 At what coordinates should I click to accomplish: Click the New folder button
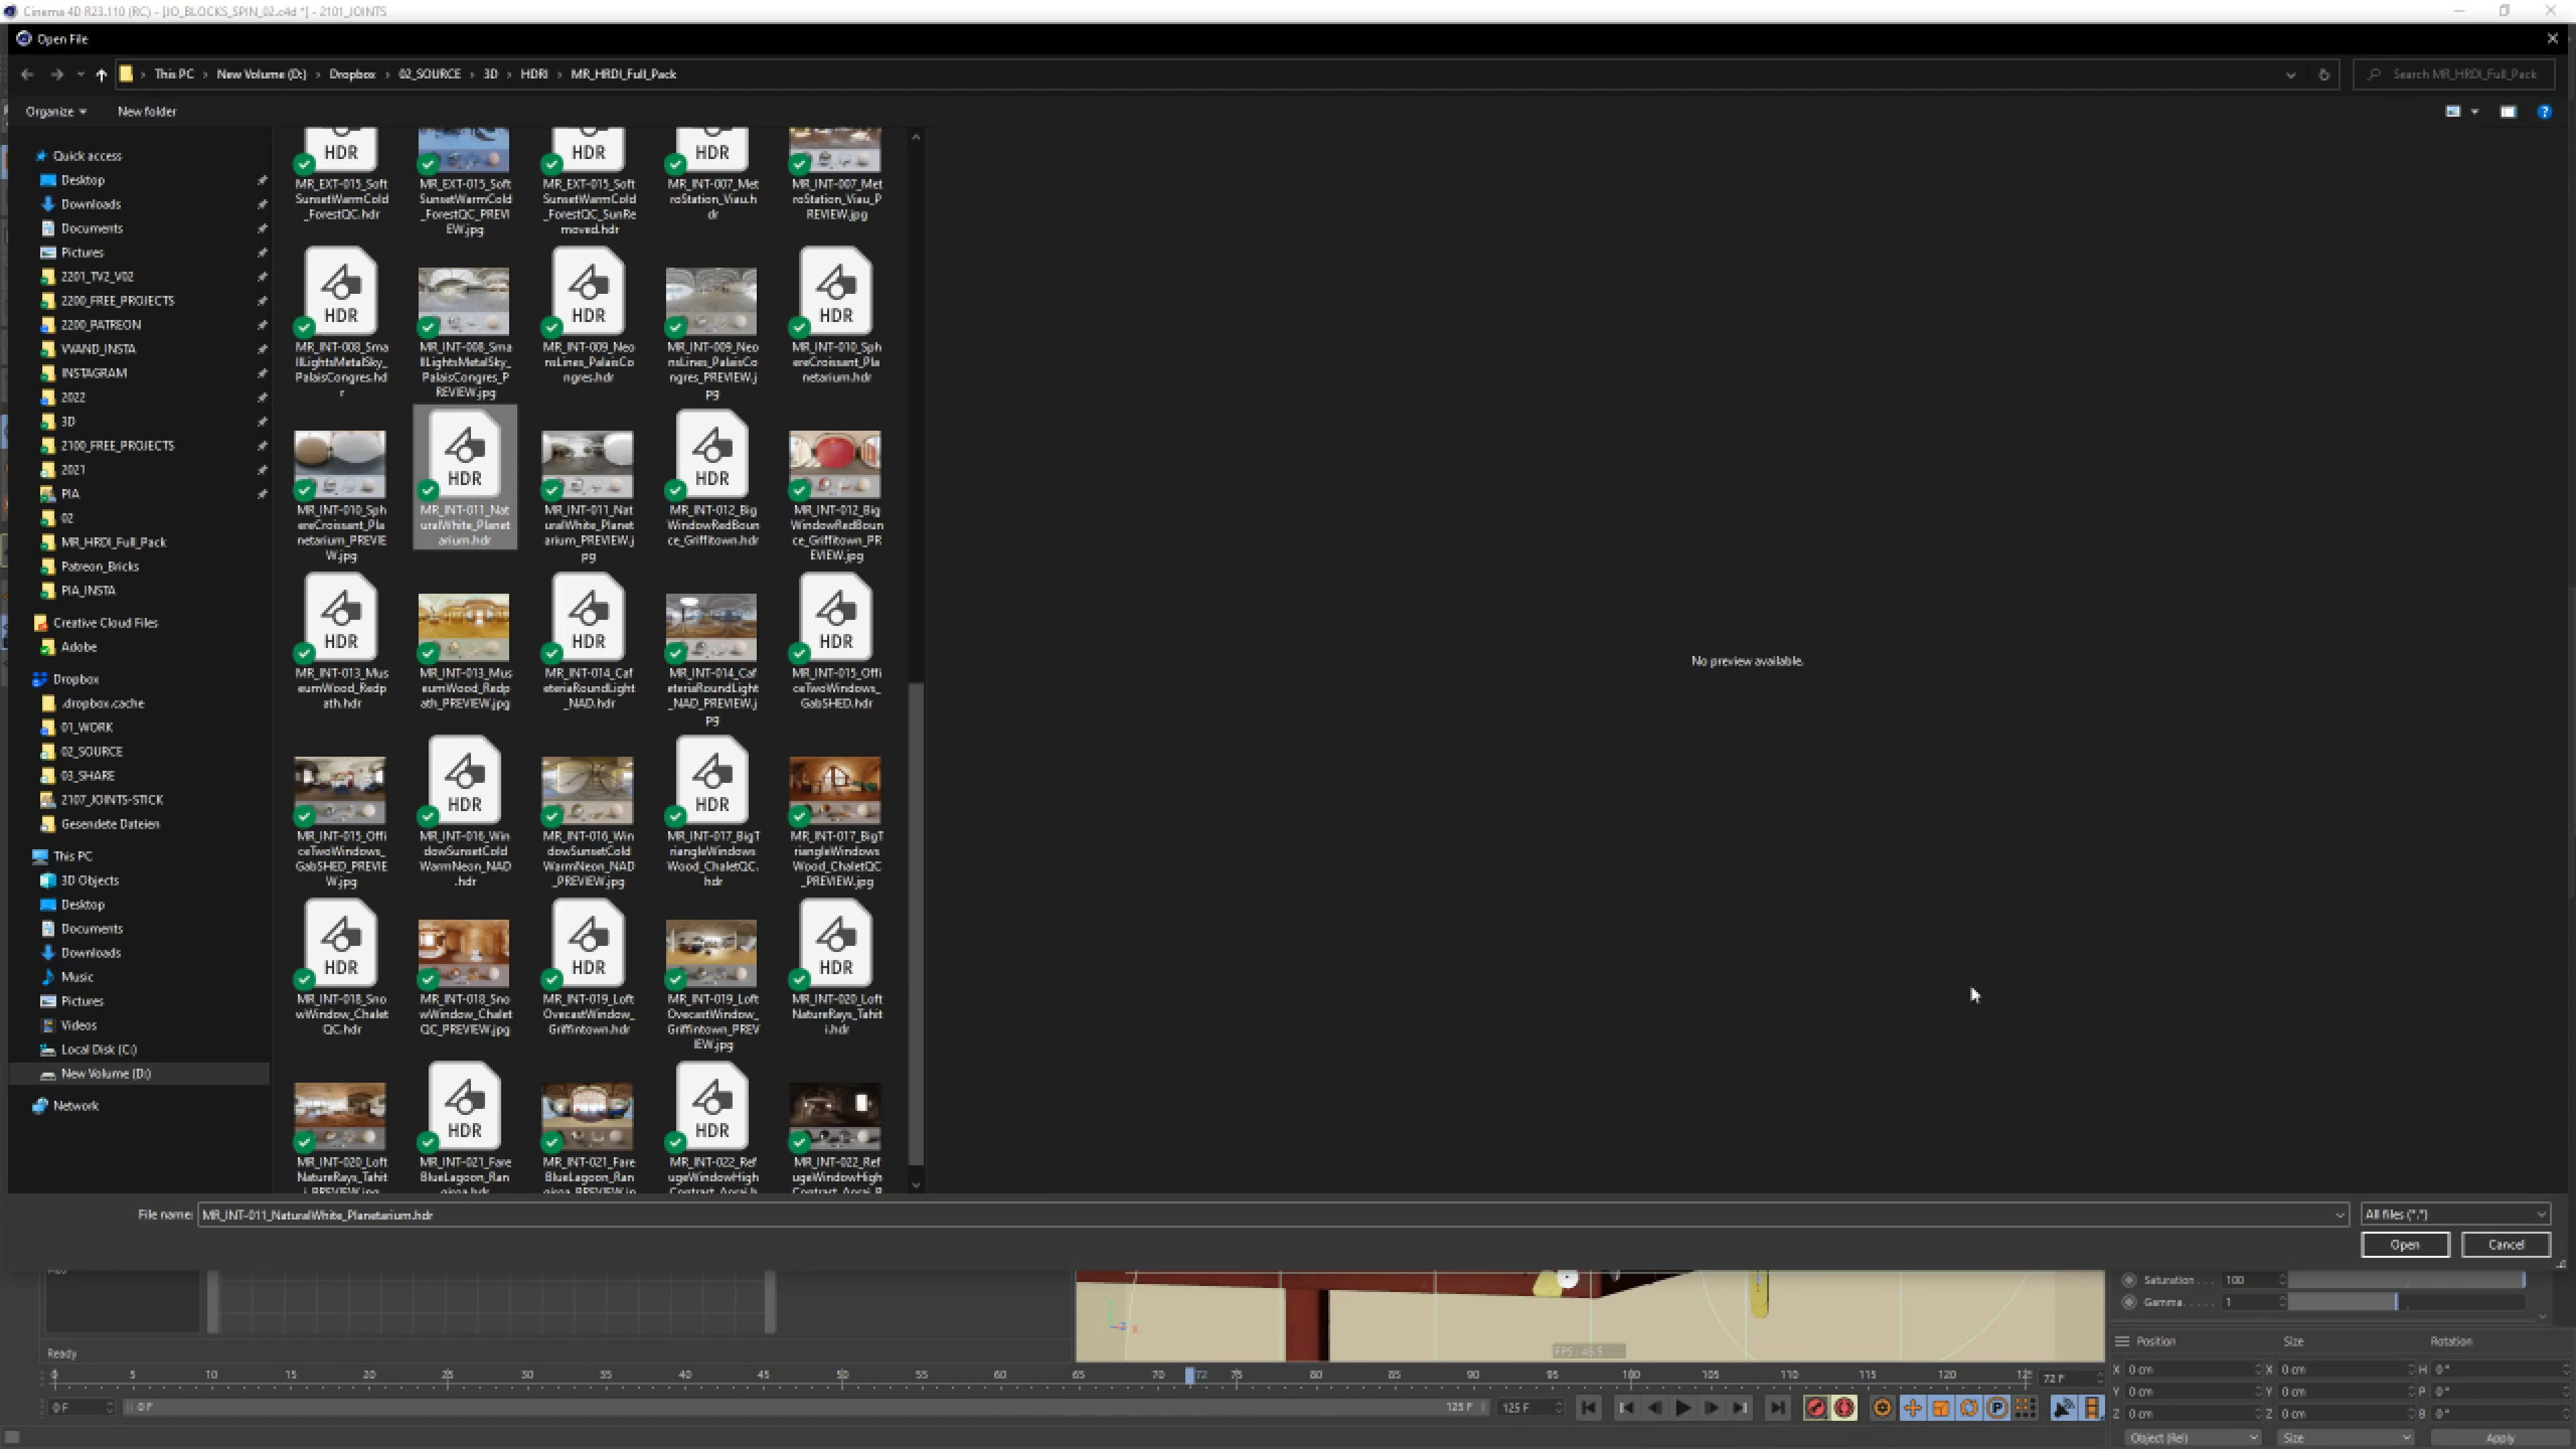146,112
